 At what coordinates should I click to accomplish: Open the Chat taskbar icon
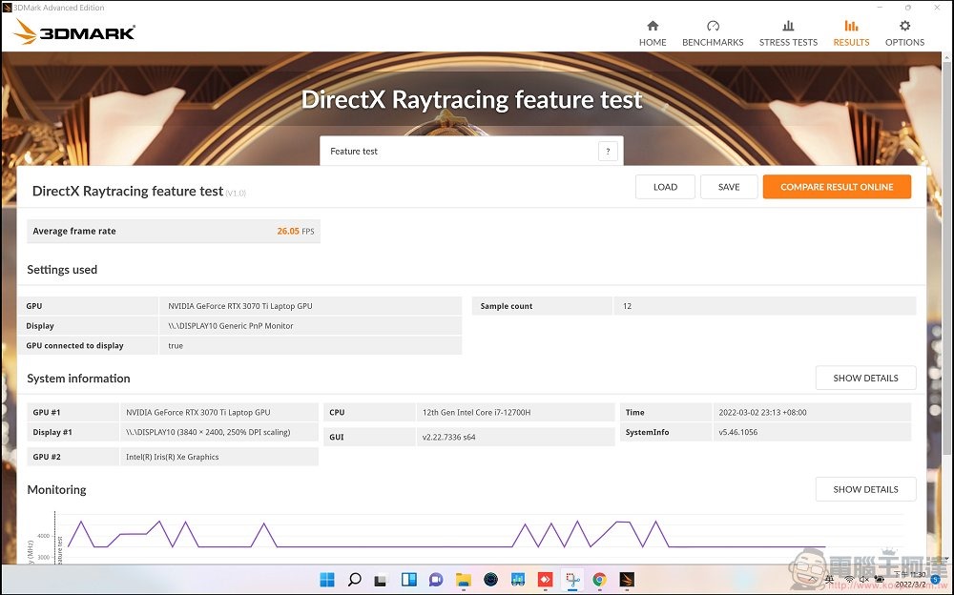[436, 579]
